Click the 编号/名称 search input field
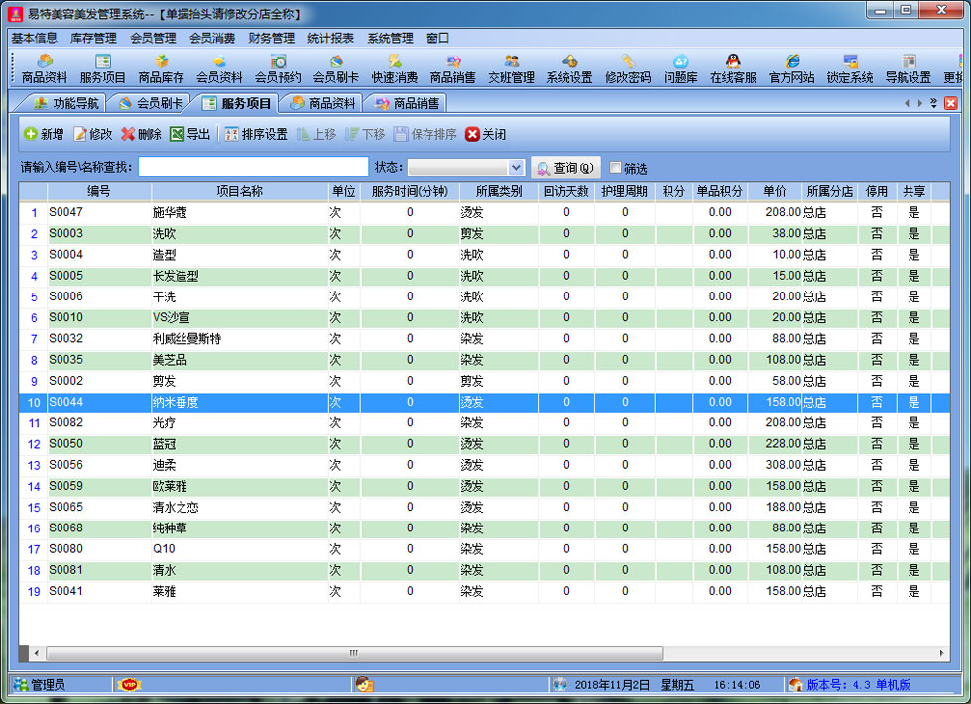Viewport: 971px width, 704px height. point(253,168)
